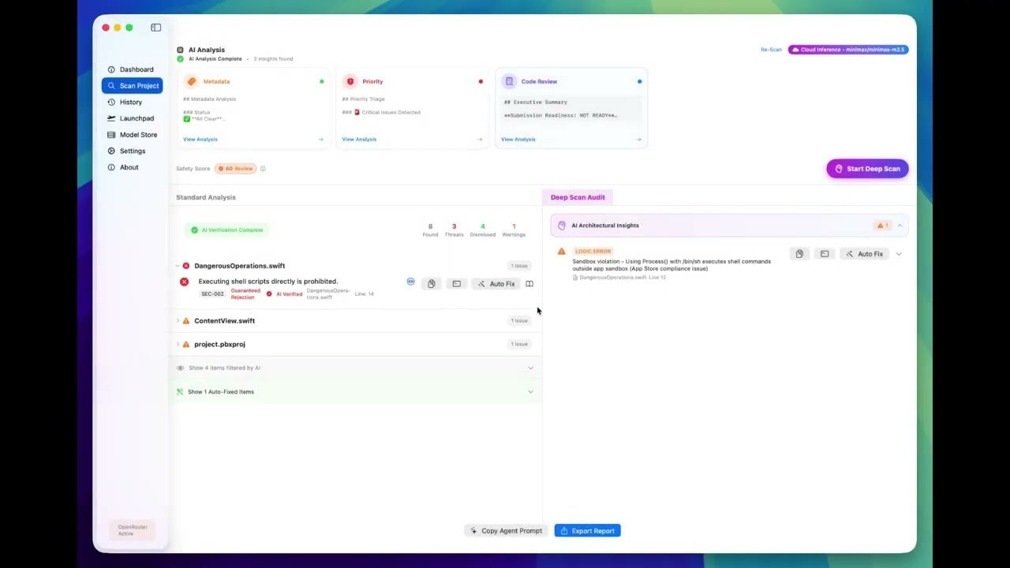Click the AI Analysis header icon
This screenshot has width=1010, height=568.
[180, 50]
